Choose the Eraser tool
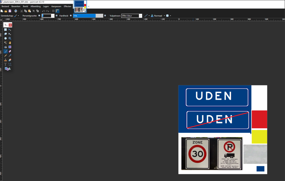The height and width of the screenshot is (181, 285). click(x=10, y=51)
